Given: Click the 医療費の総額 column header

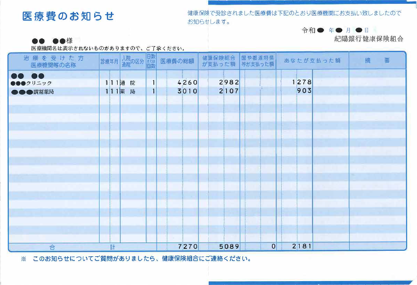Looking at the screenshot, I should (x=177, y=61).
